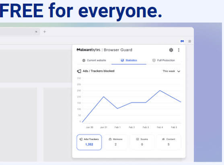
Task: Select the Scams stats card
Action: click(x=142, y=142)
